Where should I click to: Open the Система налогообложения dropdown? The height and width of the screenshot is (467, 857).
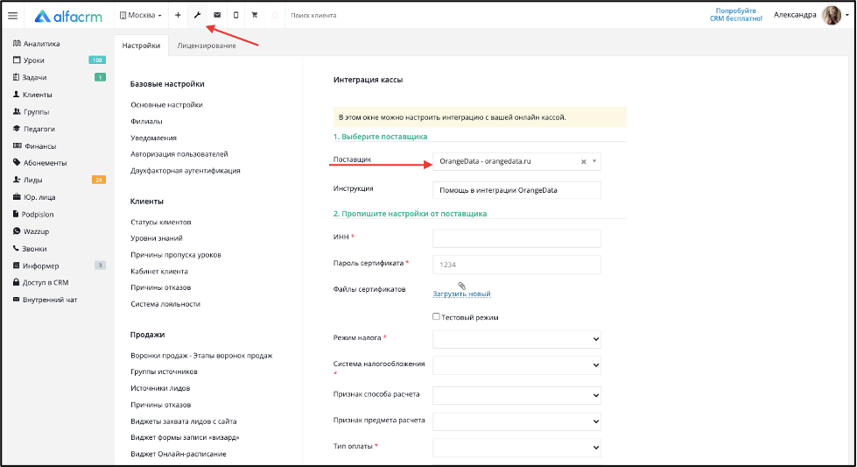click(x=516, y=365)
